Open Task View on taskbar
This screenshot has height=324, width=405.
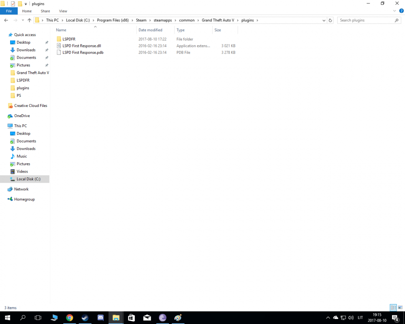pos(38,318)
